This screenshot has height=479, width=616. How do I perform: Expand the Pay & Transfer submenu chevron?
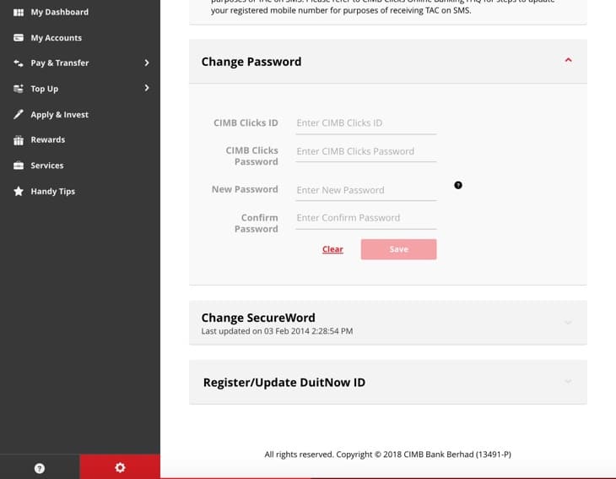[147, 63]
